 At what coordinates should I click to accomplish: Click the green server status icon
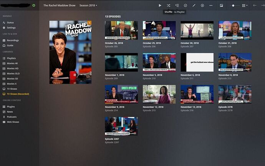coord(34,5)
